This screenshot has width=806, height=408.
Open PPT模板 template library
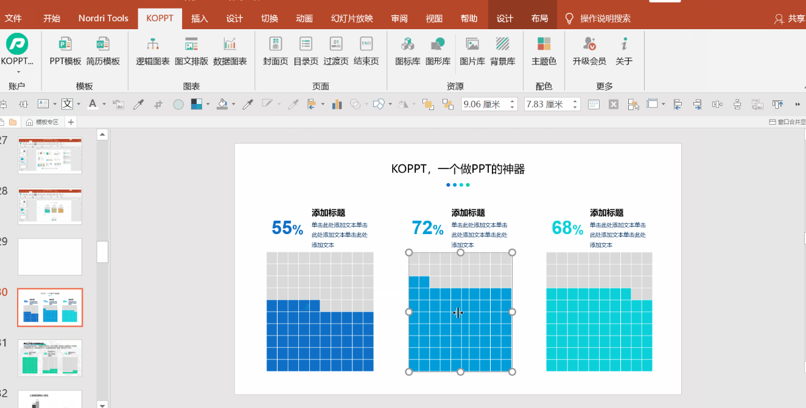65,50
